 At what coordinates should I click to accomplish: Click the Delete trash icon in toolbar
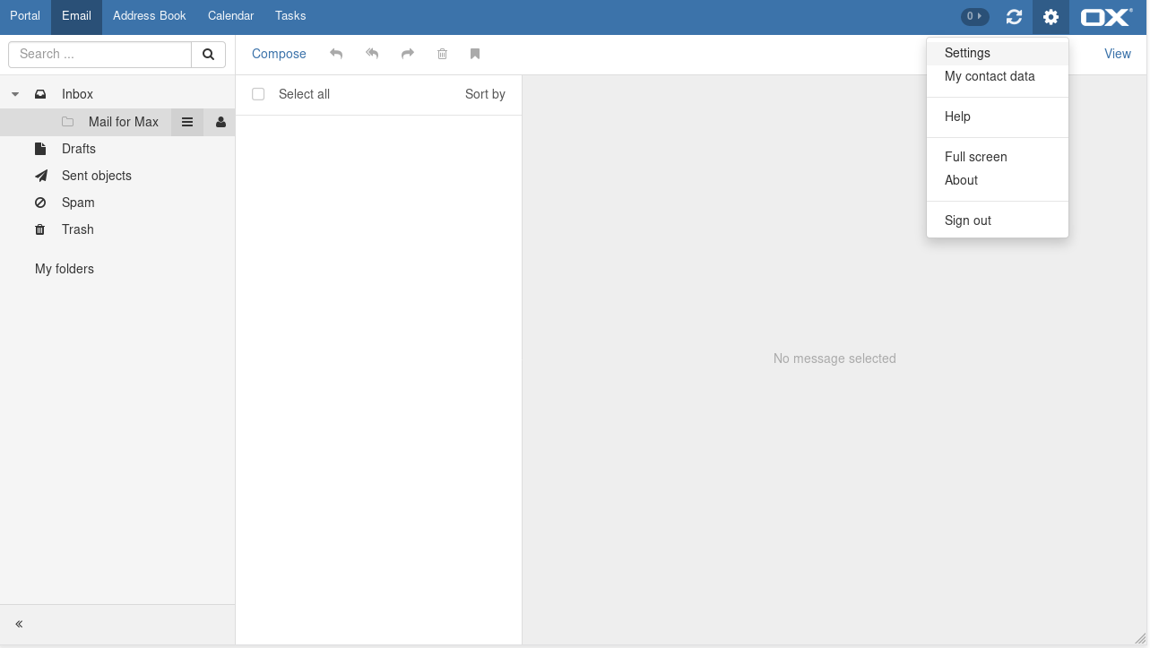pyautogui.click(x=442, y=54)
